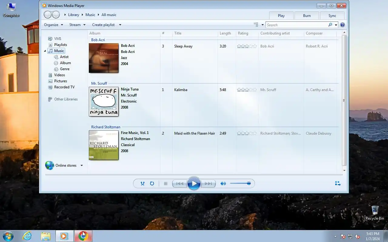Screen dimensions: 388x242
Task: Sort by the Contributing artist column
Action: coord(281,33)
